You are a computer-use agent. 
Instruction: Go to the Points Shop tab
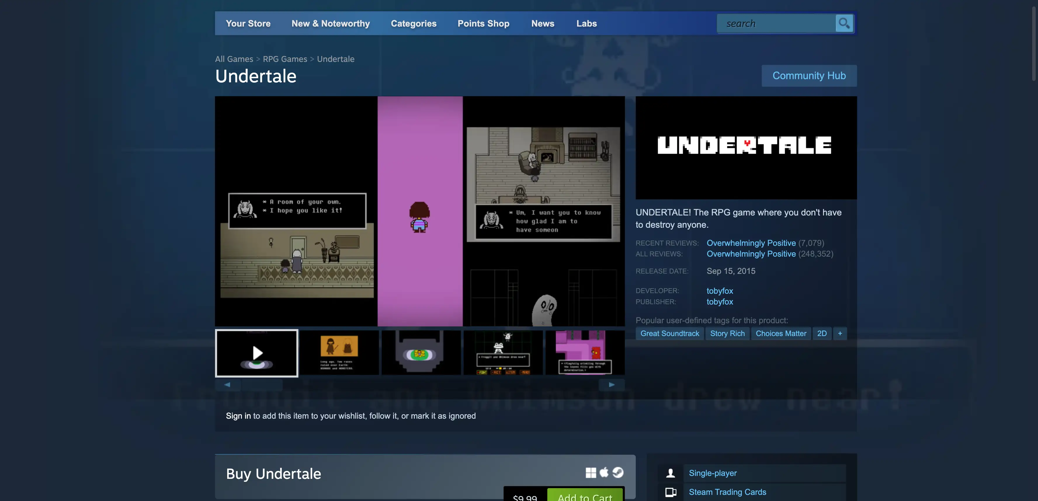tap(484, 23)
